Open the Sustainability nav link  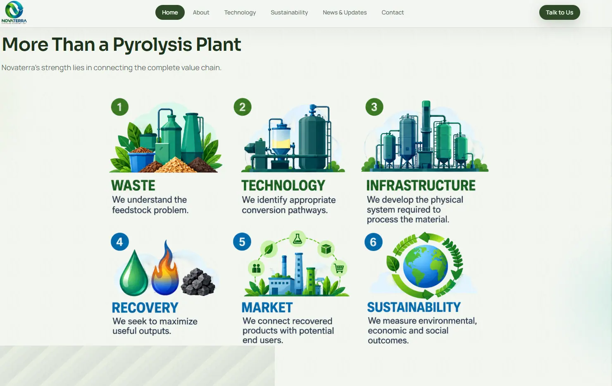click(x=289, y=12)
